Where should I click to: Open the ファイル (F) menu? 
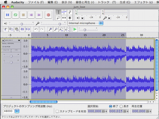click(36, 2)
